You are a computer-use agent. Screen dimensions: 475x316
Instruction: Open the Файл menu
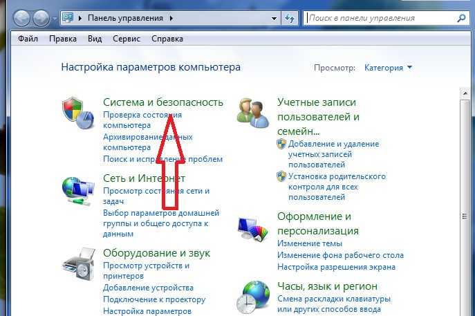(28, 39)
